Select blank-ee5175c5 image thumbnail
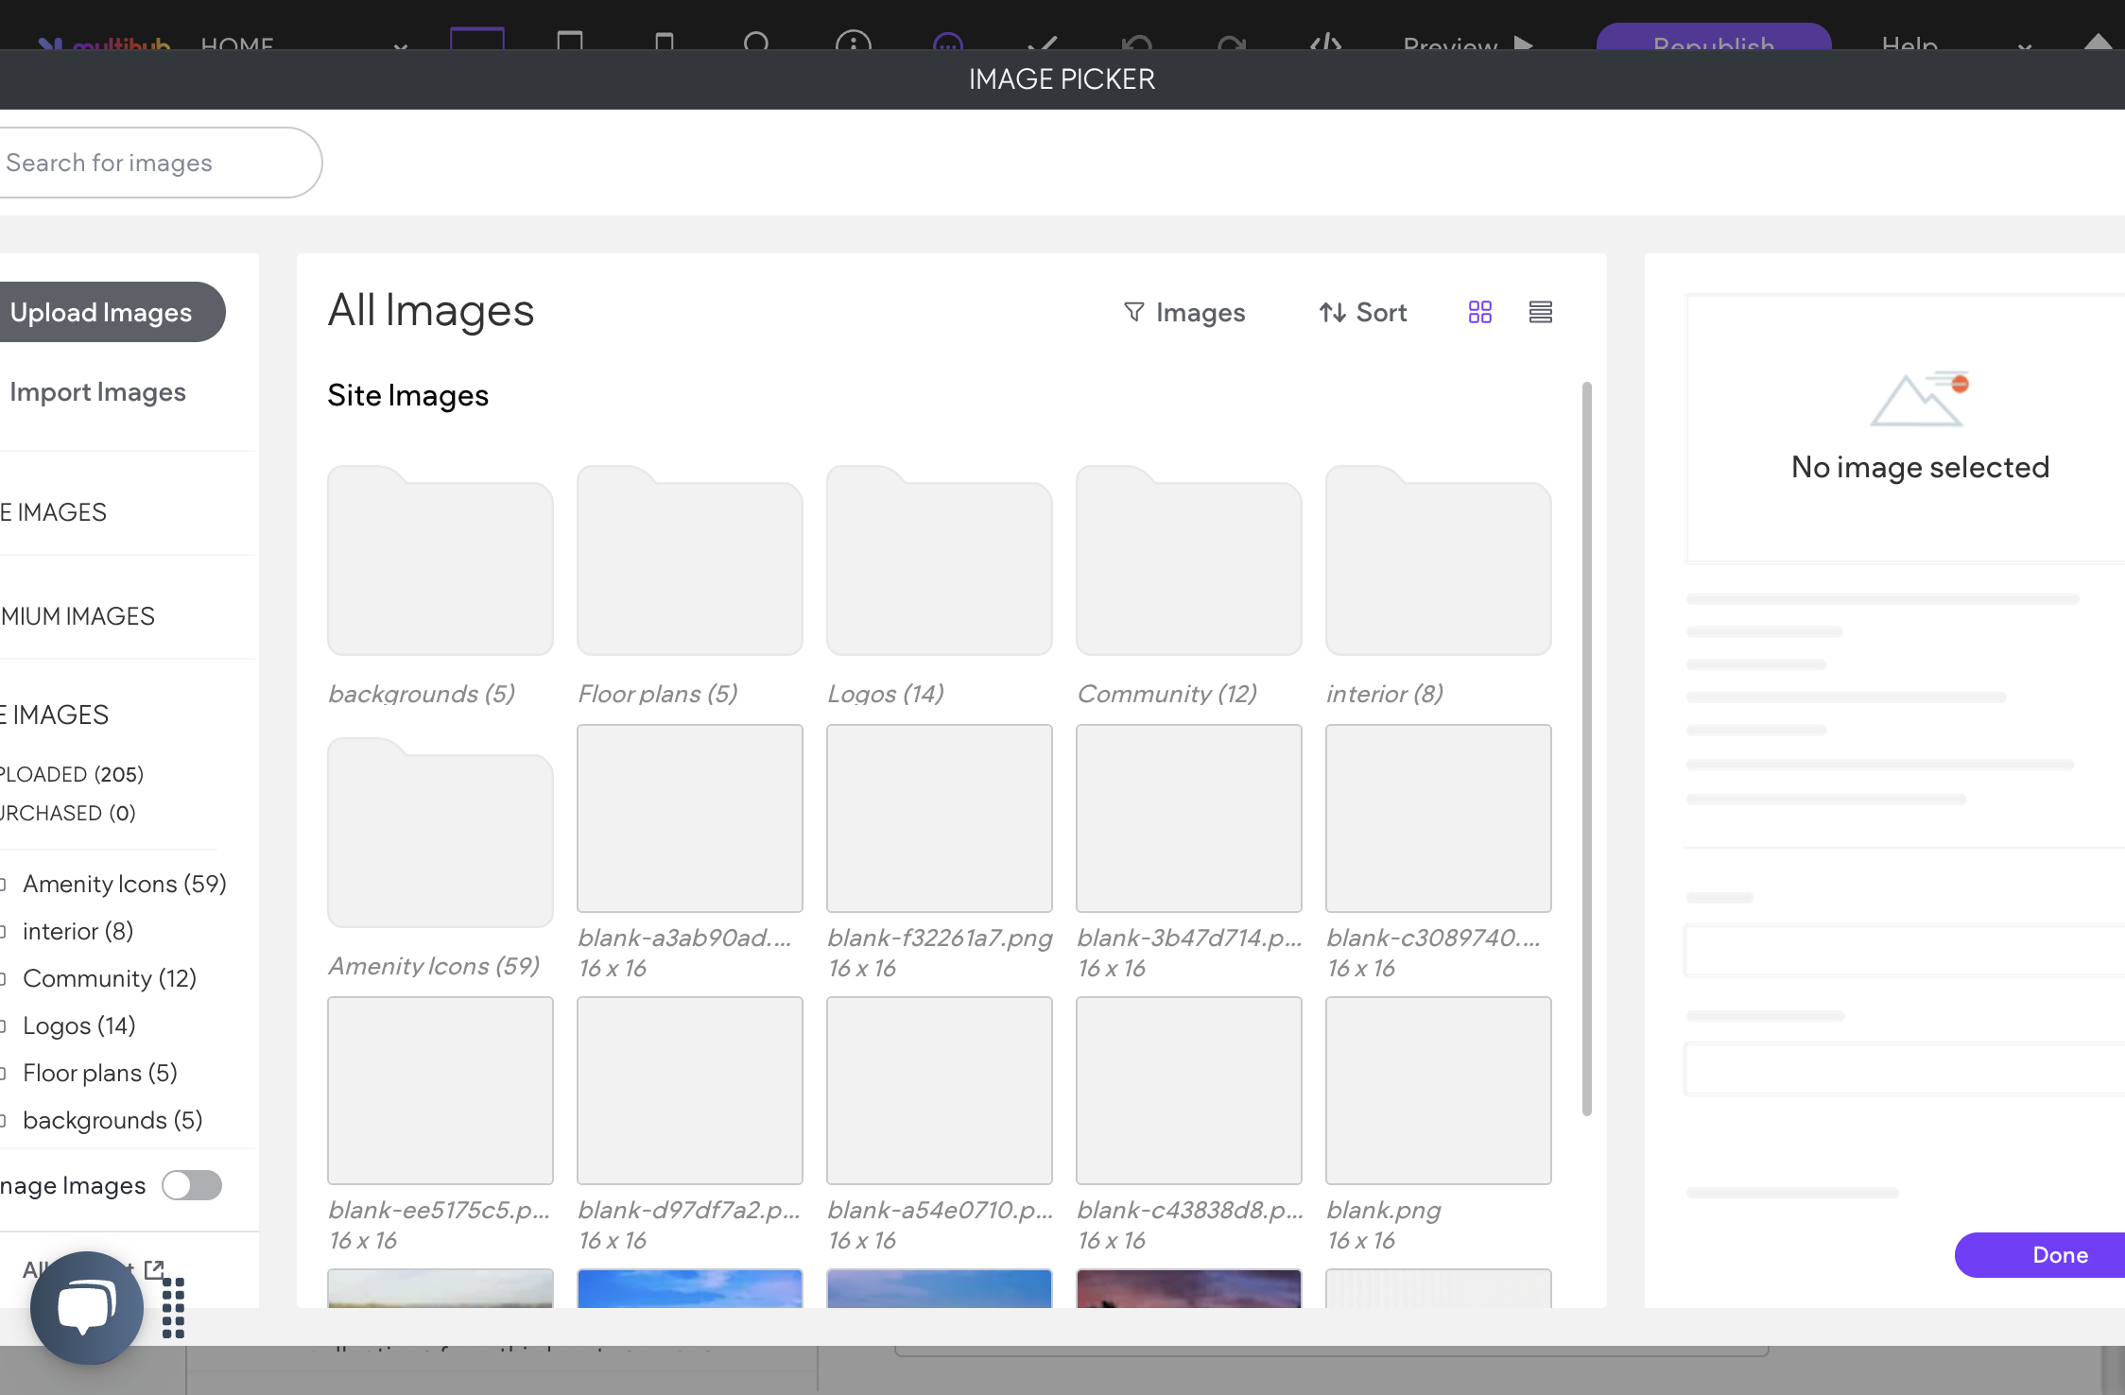 coord(441,1091)
